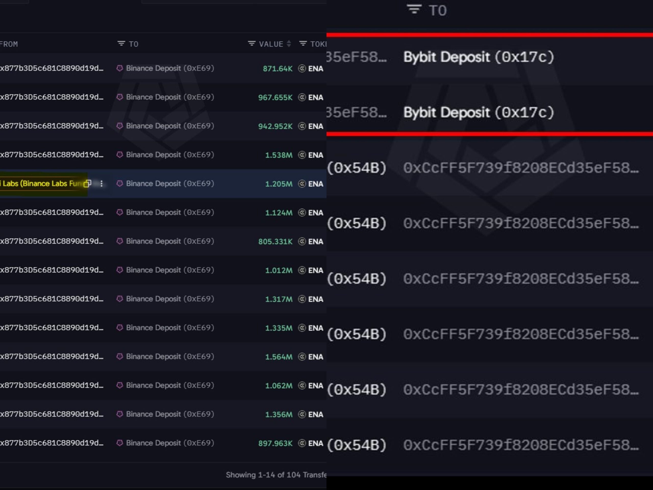Click ENA token icon in 1.564M row

[x=302, y=357]
